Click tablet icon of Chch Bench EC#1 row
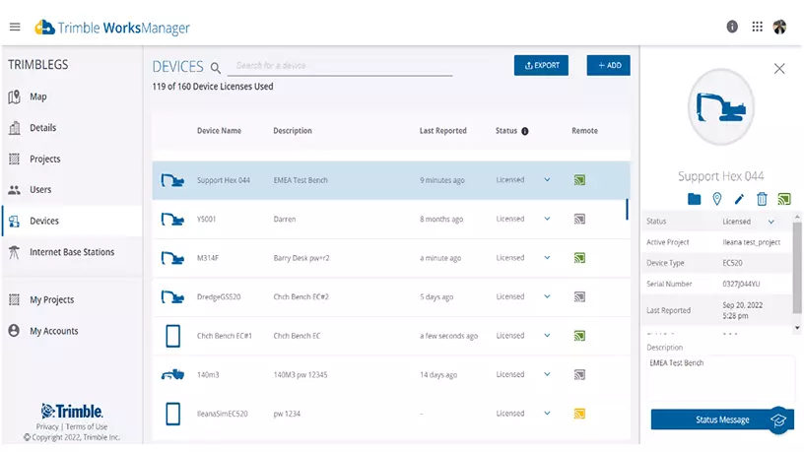This screenshot has width=804, height=452. pos(172,336)
